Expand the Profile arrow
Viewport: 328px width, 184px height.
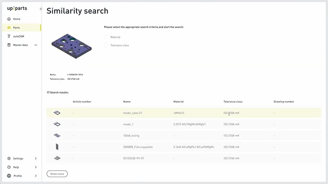point(36,176)
